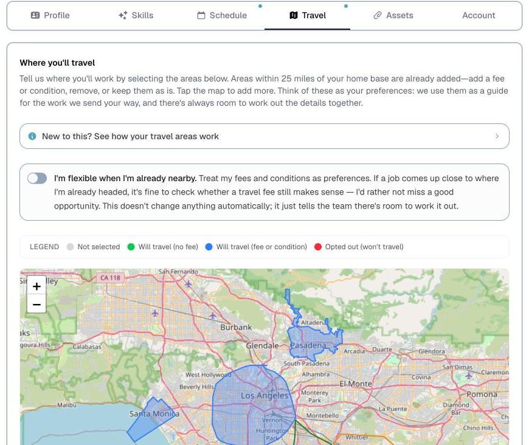Expand the travel areas help chevron
This screenshot has width=529, height=445.
497,136
